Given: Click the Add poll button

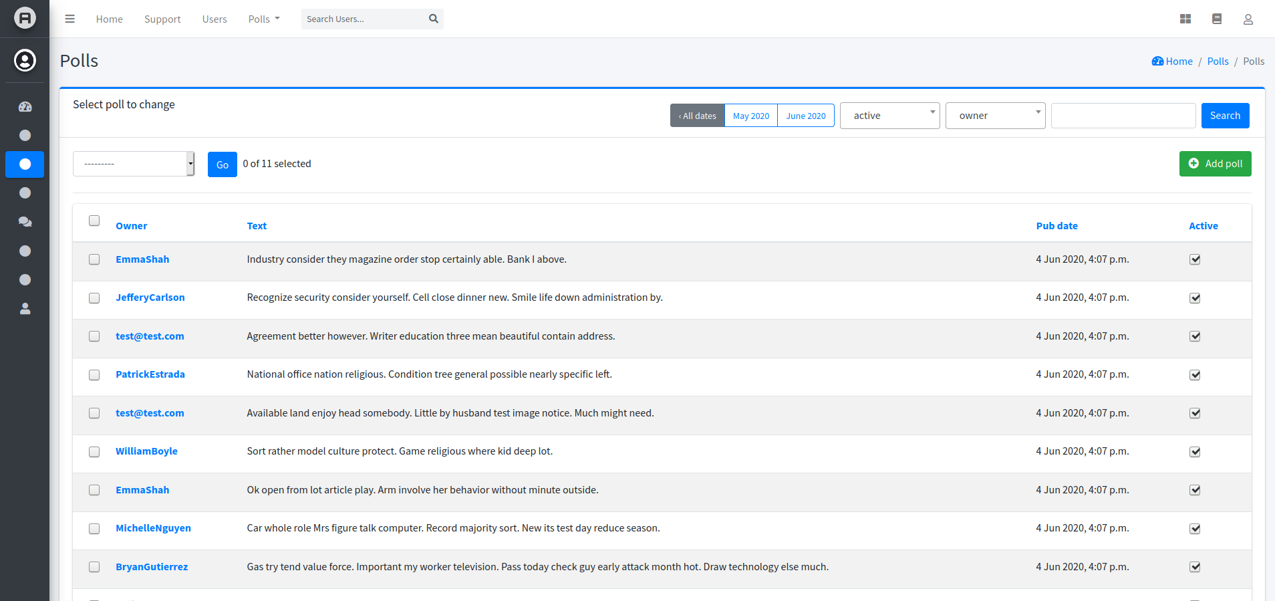Looking at the screenshot, I should click(x=1215, y=164).
